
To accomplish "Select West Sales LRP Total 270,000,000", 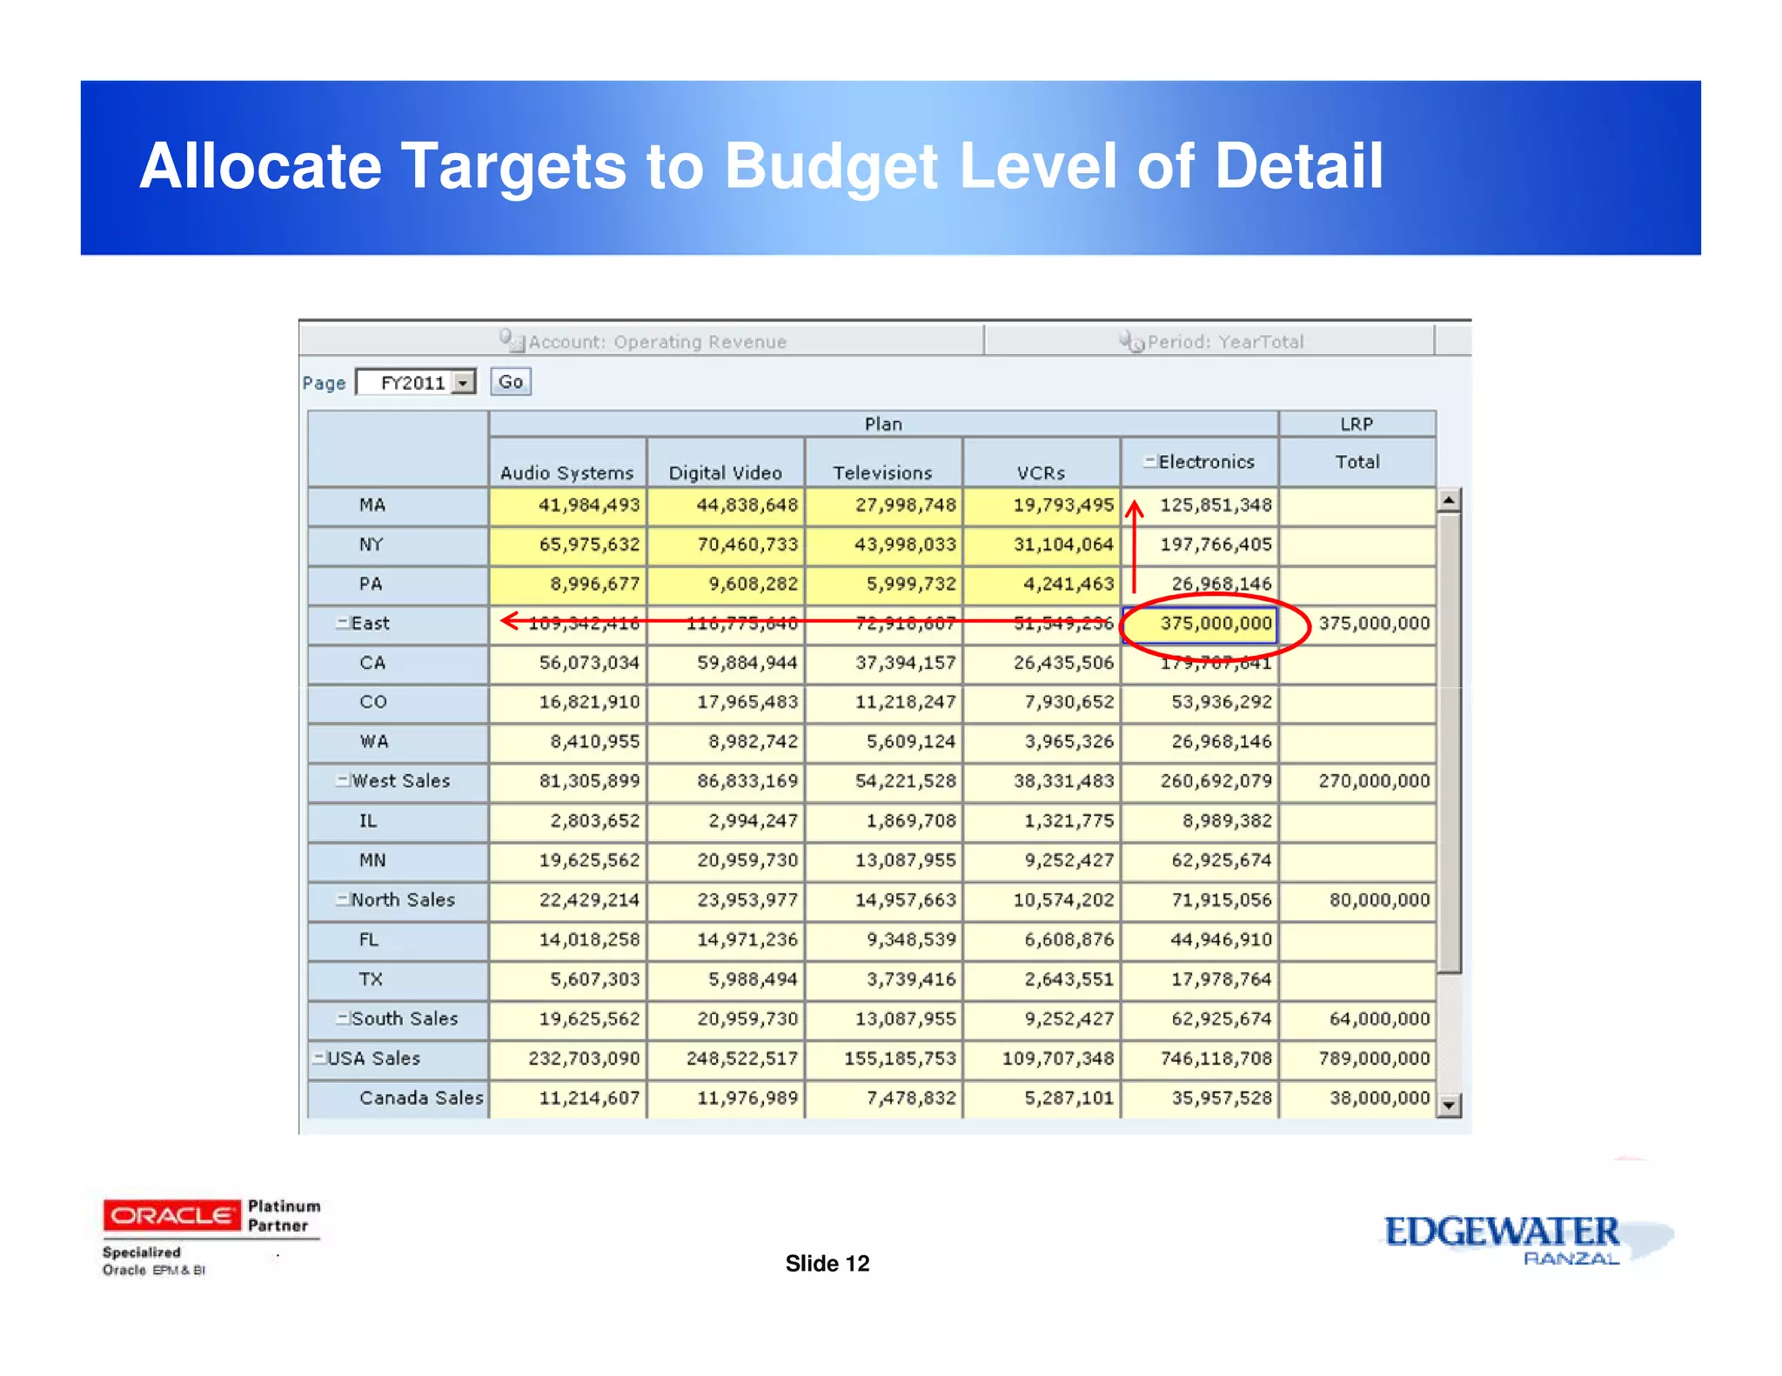I will 1357,781.
